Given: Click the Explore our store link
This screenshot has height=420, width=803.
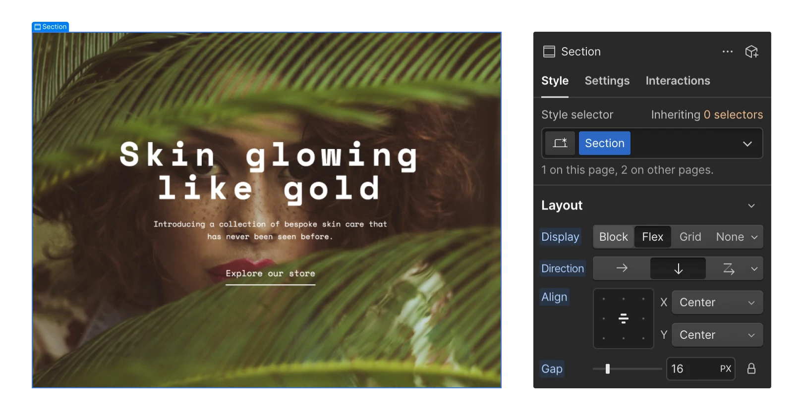Looking at the screenshot, I should coord(270,273).
